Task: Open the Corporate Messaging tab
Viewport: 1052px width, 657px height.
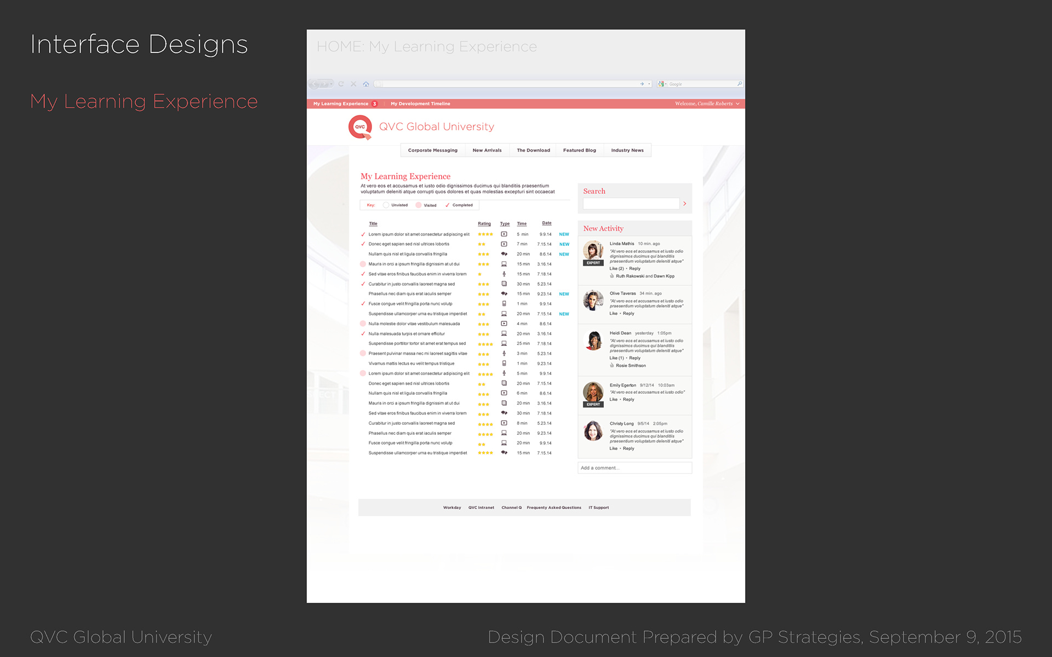Action: tap(433, 150)
